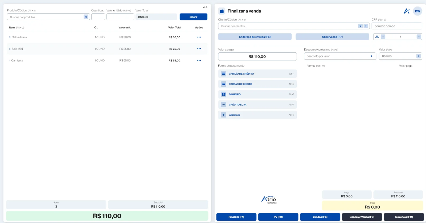Click the Valor unitário input field

point(120,17)
